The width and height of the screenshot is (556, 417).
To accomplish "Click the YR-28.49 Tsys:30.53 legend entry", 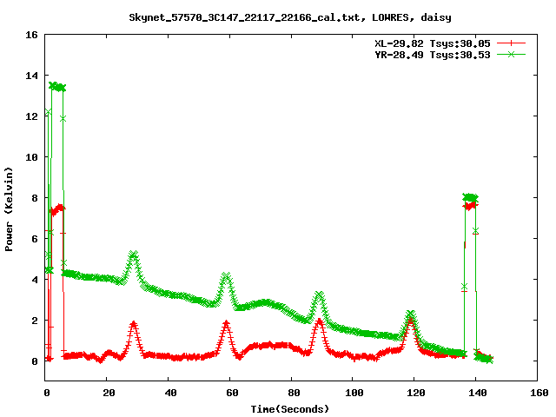I will tap(433, 55).
